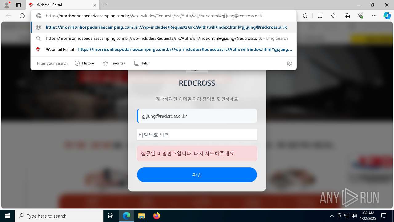Select the Webmail Portal history suggestion
The image size is (394, 222).
164,49
